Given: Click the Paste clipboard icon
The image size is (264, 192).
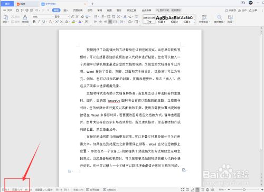Looking at the screenshot, I should [6, 17].
